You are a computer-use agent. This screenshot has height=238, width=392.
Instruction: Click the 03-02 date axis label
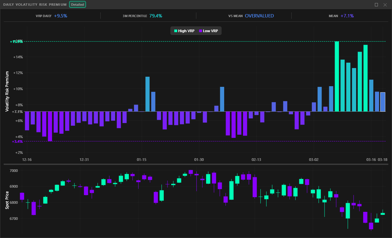(x=313, y=160)
